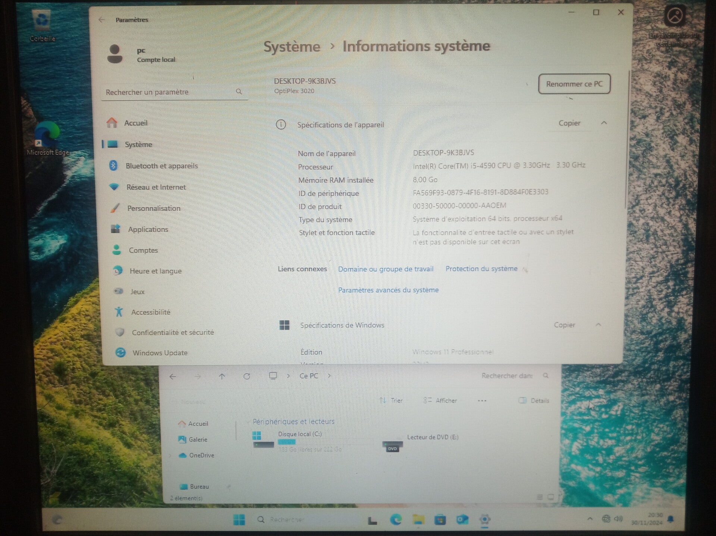Open Paramètres avancés du système link
This screenshot has width=716, height=536.
[388, 290]
